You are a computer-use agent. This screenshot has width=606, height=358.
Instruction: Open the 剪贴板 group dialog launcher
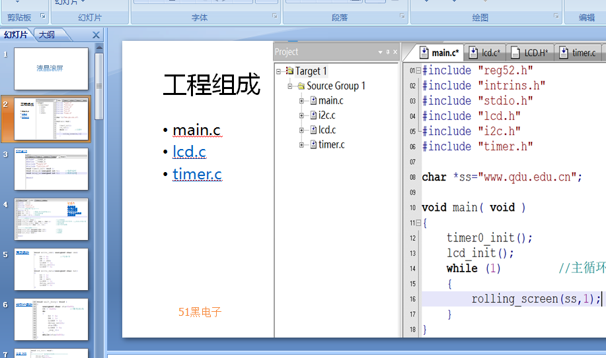click(43, 16)
